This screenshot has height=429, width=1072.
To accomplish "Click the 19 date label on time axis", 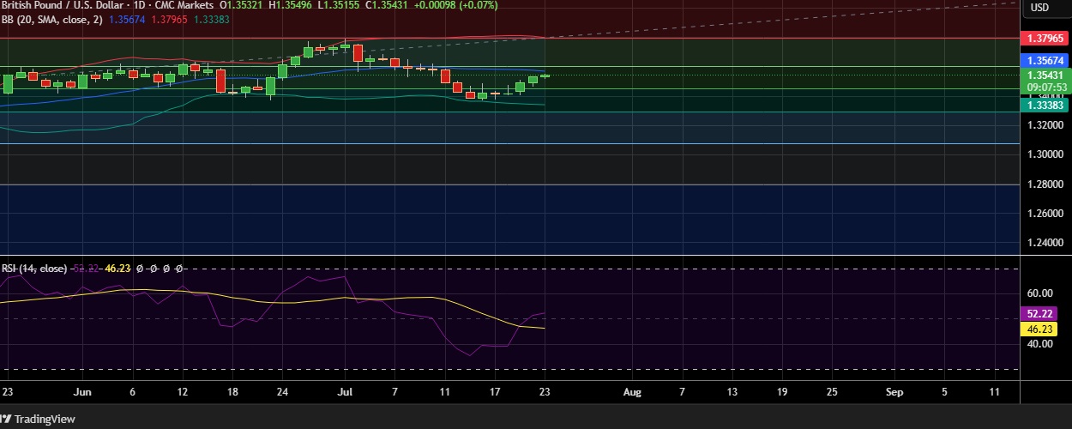I will 781,391.
